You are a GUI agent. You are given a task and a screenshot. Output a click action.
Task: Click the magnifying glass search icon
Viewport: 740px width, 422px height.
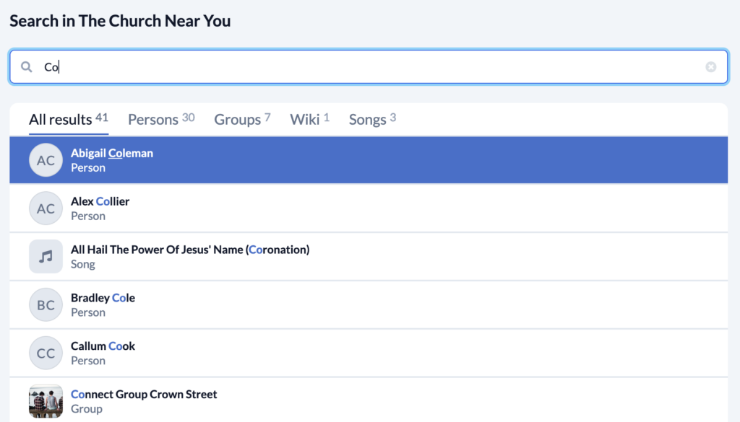[x=27, y=67]
